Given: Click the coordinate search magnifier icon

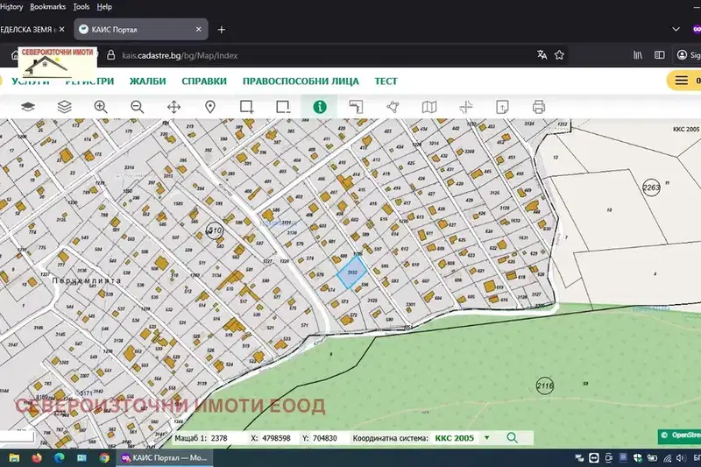Looking at the screenshot, I should coord(513,438).
